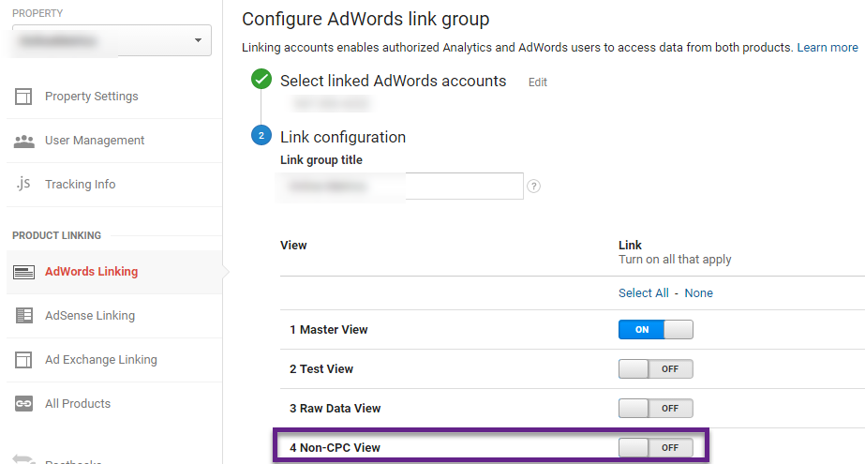
Task: Click the Ad Exchange Linking icon
Action: (23, 360)
